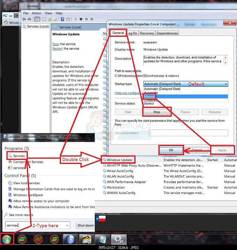The height and width of the screenshot is (250, 237).
Task: Click the Resume button in properties dialog
Action: click(x=215, y=112)
